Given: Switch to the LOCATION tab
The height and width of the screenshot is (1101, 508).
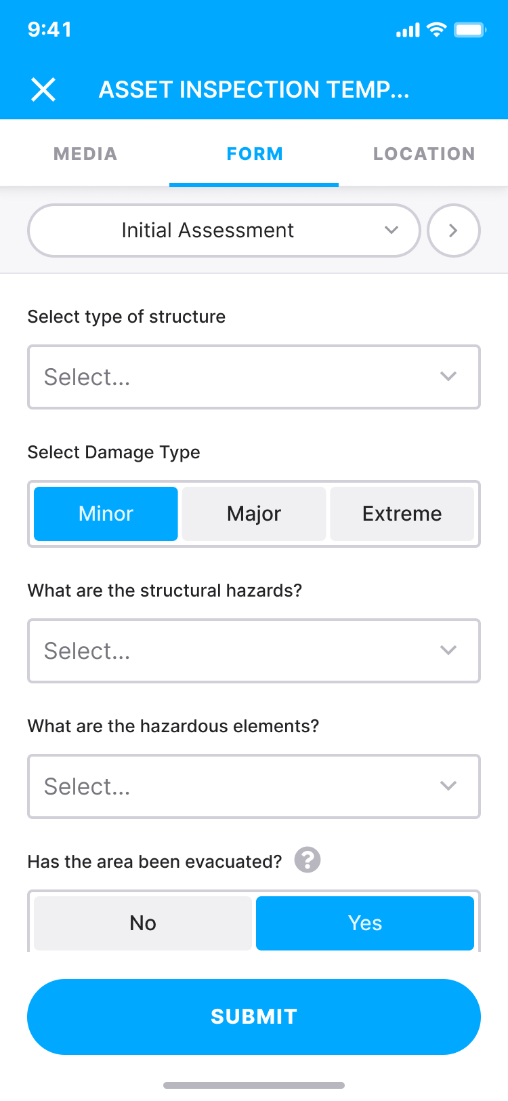Looking at the screenshot, I should [x=424, y=153].
